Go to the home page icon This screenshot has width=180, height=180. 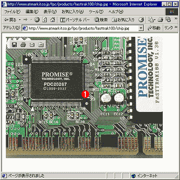coord(53,20)
